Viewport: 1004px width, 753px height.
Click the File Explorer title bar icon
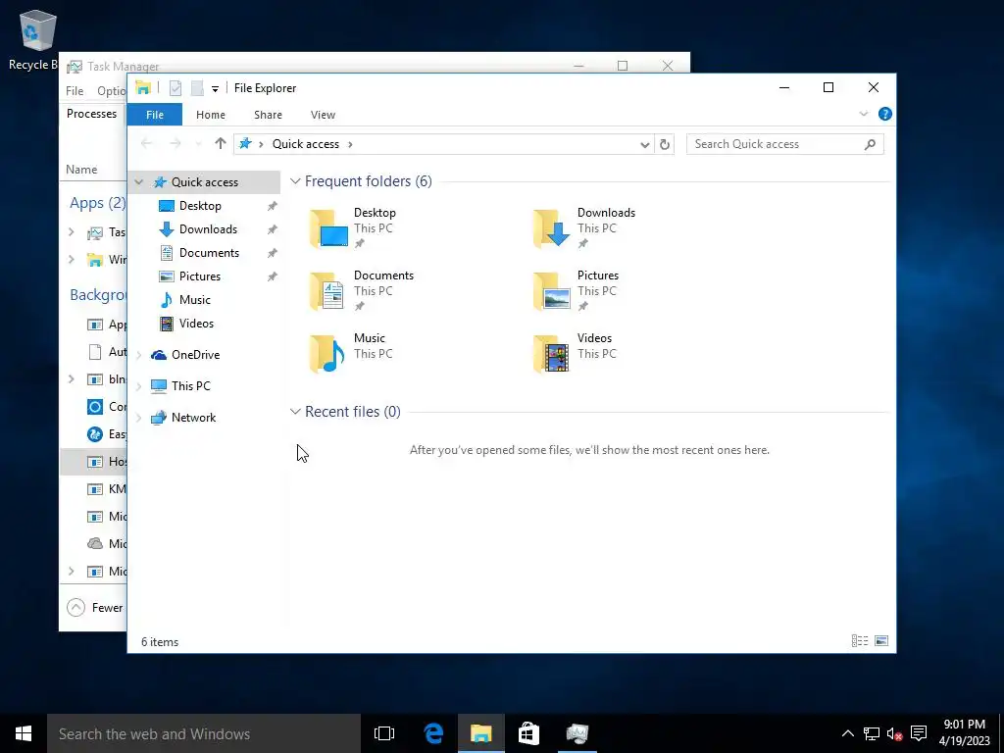(143, 87)
